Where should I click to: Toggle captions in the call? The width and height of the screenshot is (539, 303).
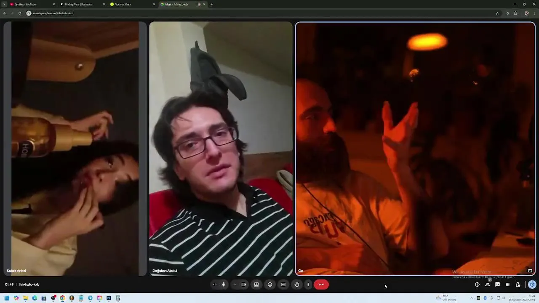pyautogui.click(x=283, y=284)
